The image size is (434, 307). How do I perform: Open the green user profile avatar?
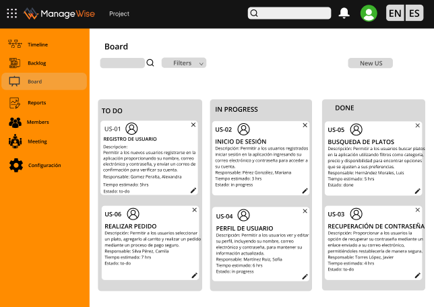pyautogui.click(x=369, y=13)
